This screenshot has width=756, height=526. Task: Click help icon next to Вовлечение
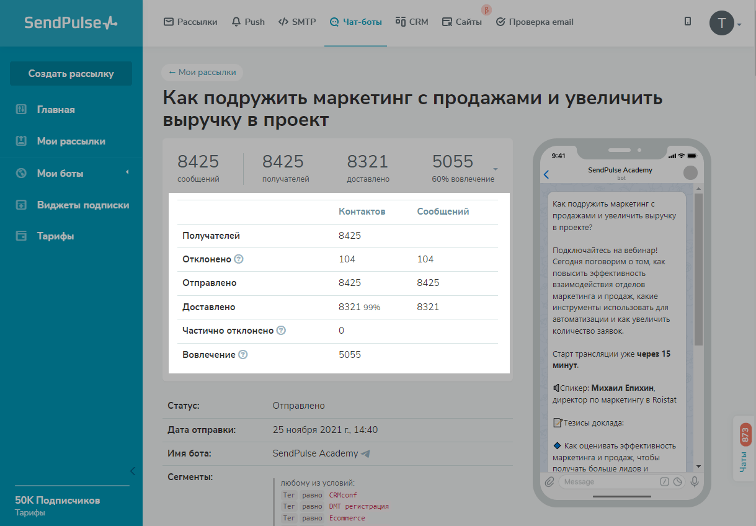pyautogui.click(x=243, y=355)
